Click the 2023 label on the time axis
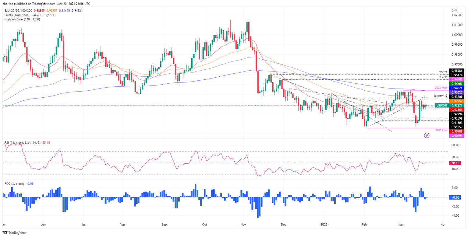468x237 pixels. [x=324, y=224]
